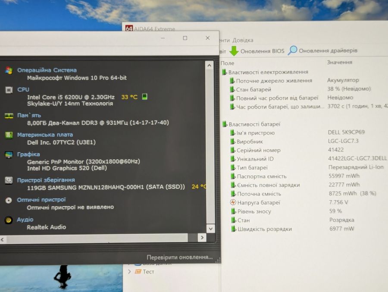The width and height of the screenshot is (388, 292).
Task: Click the Realtek Audio text
Action: (47, 227)
